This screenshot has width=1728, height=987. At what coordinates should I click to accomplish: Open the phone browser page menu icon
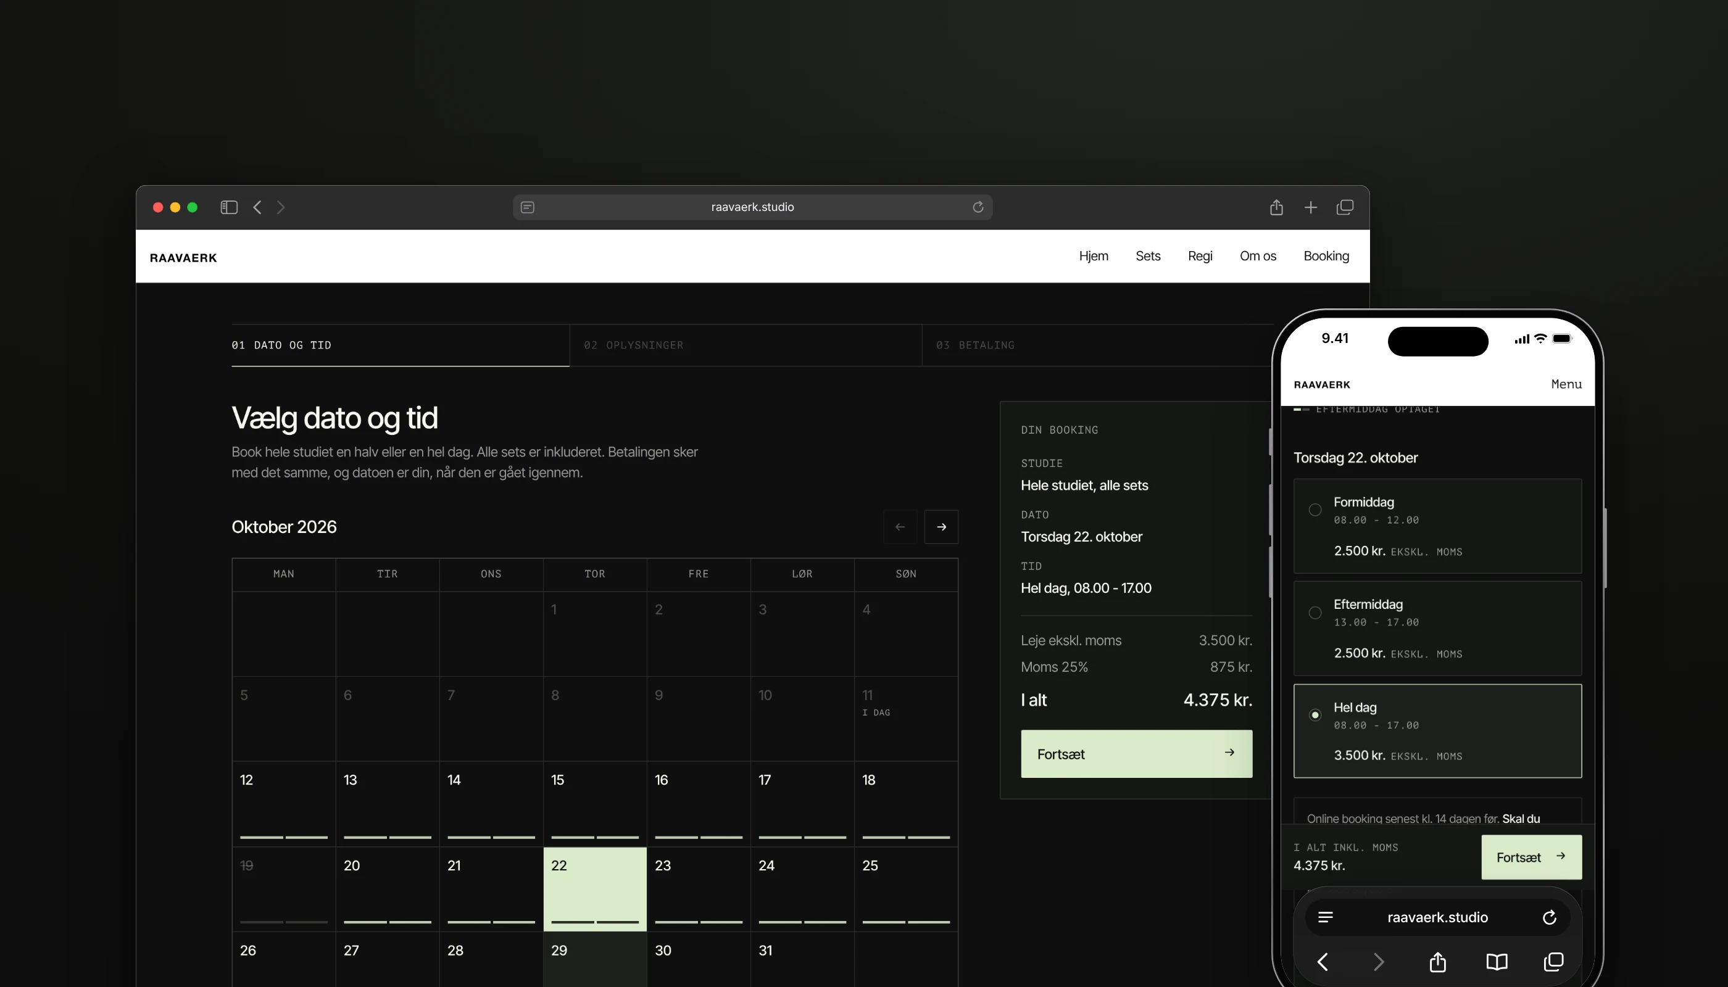[1325, 917]
